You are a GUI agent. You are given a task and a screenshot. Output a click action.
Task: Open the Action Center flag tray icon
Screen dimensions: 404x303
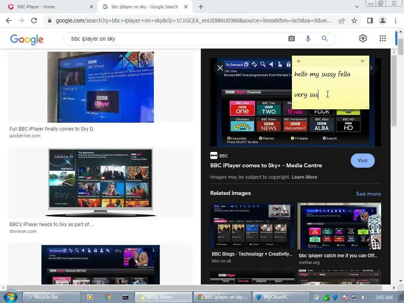pyautogui.click(x=345, y=297)
